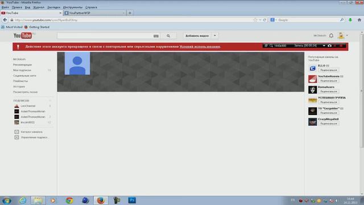This screenshot has width=364, height=205.
Task: Click the YouTubeRussia channel thumbnail
Action: (312, 79)
